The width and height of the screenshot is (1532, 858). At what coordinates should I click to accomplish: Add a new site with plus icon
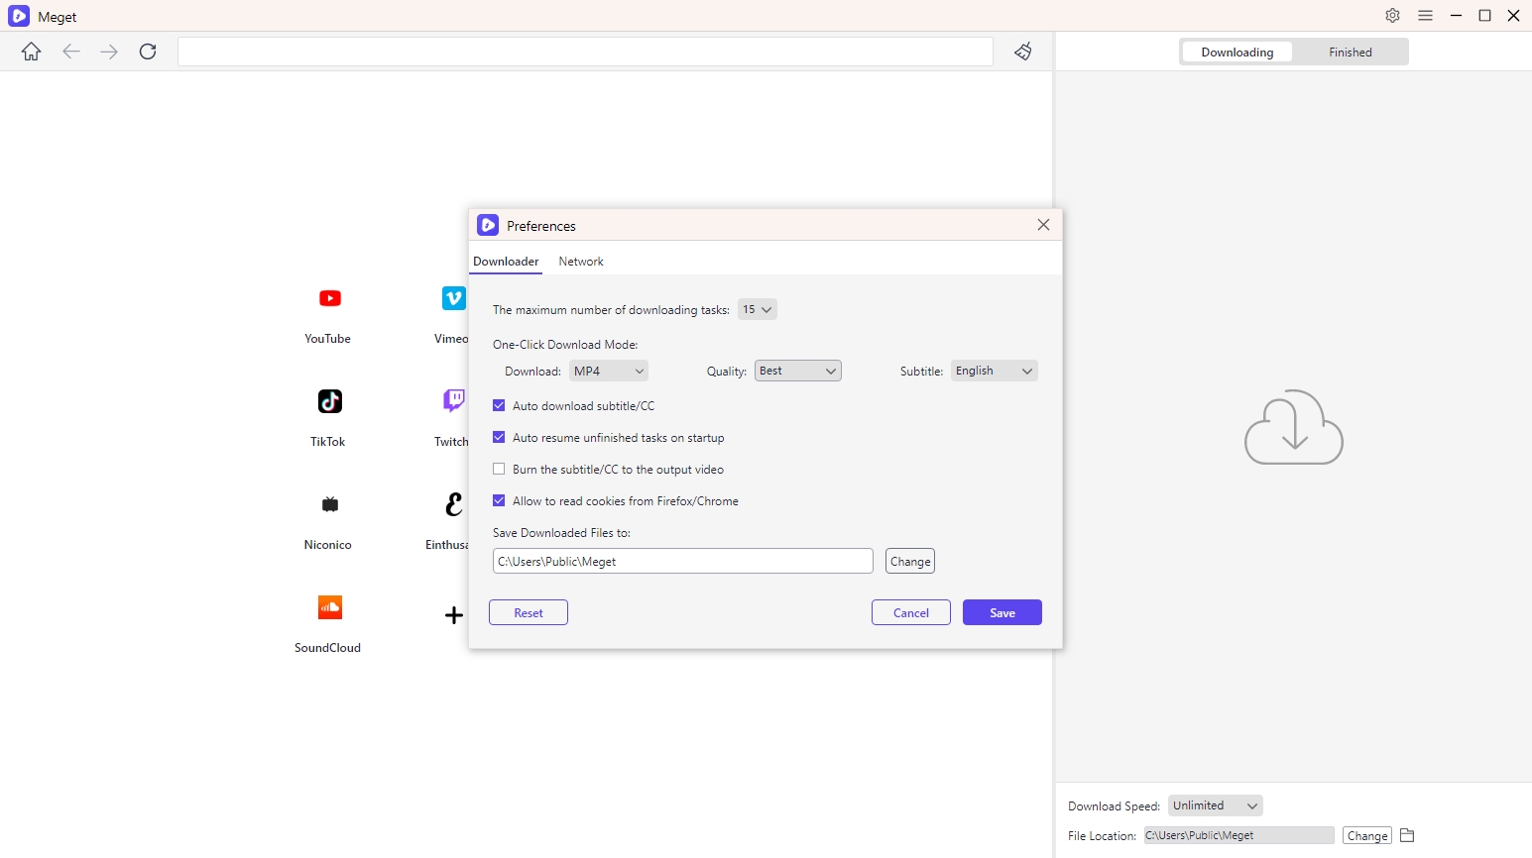pyautogui.click(x=453, y=615)
